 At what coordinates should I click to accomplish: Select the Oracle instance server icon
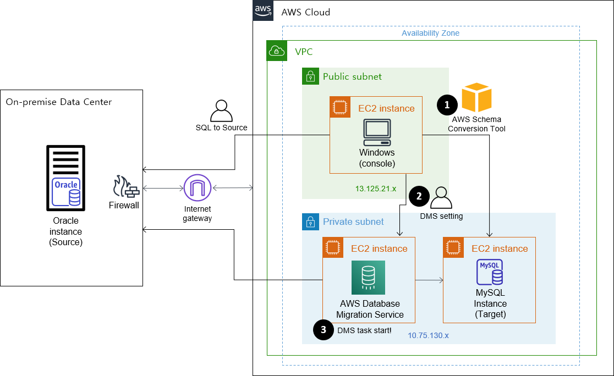pyautogui.click(x=66, y=178)
